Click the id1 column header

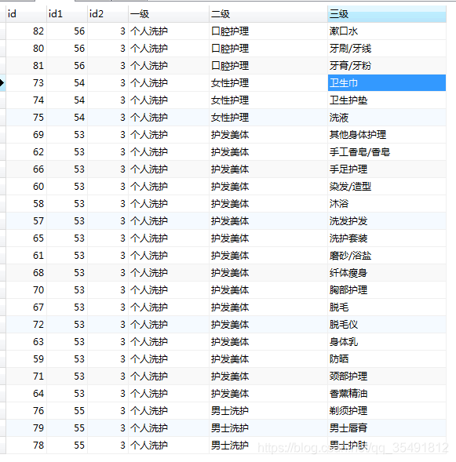coord(67,14)
